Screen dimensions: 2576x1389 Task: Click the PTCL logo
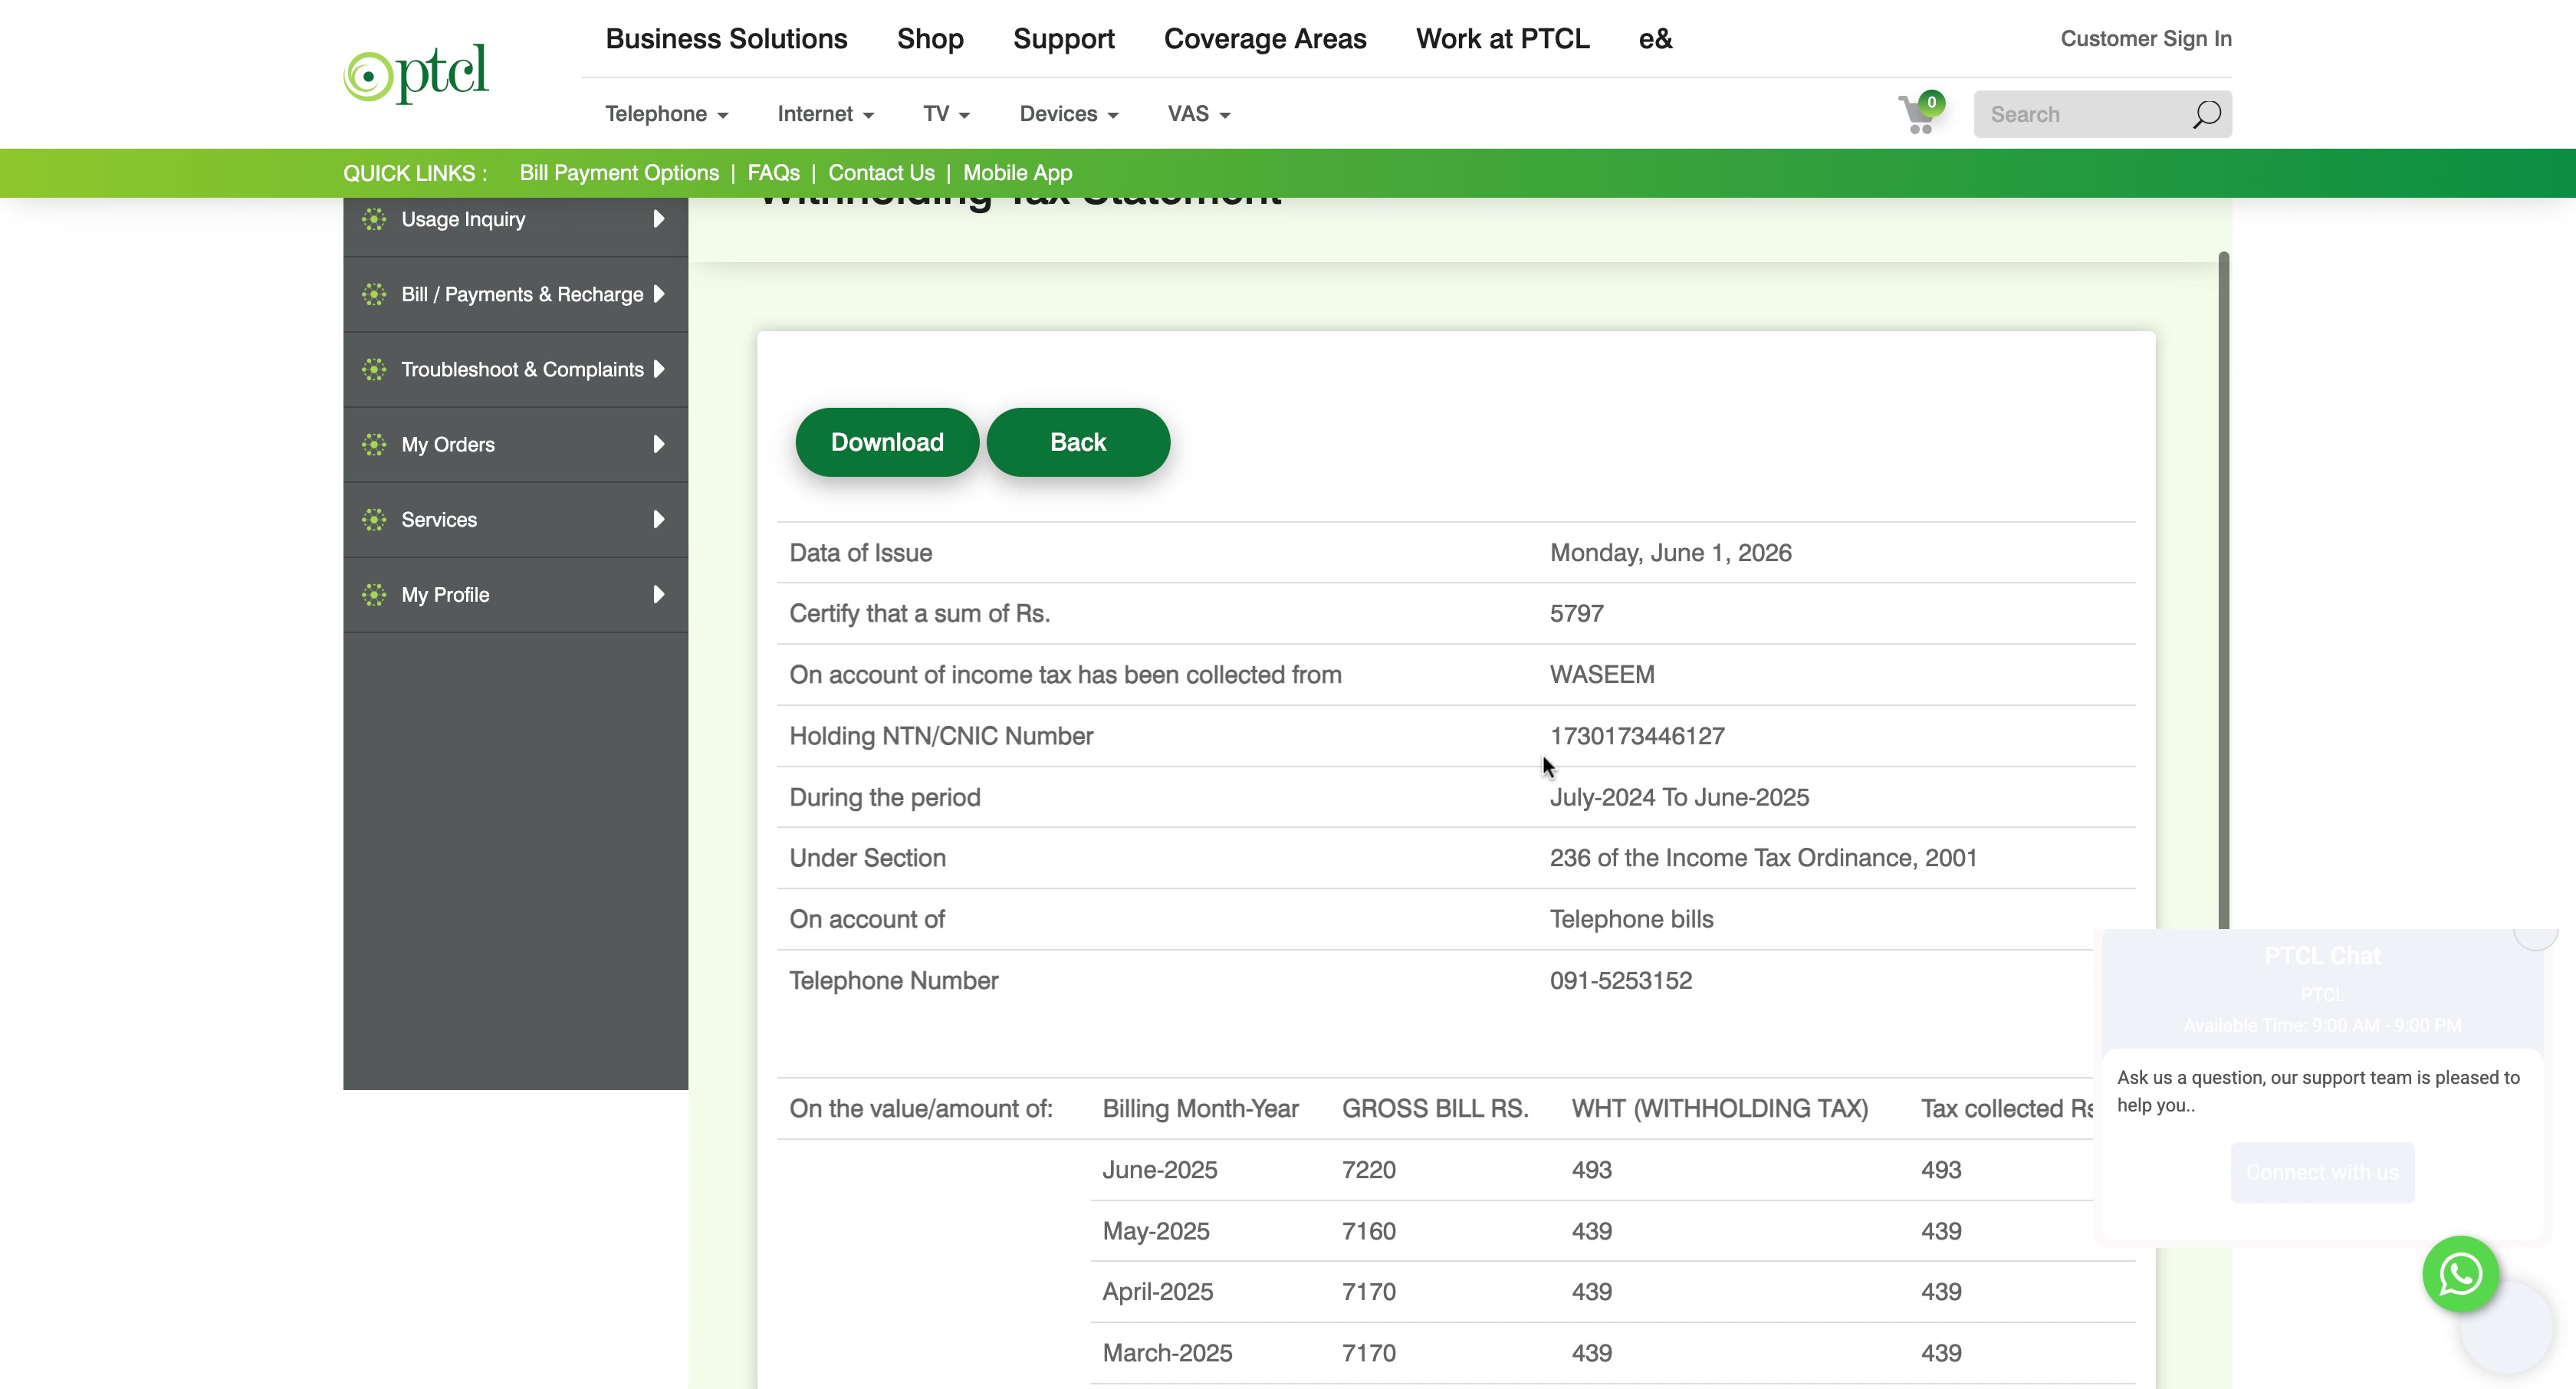(416, 73)
